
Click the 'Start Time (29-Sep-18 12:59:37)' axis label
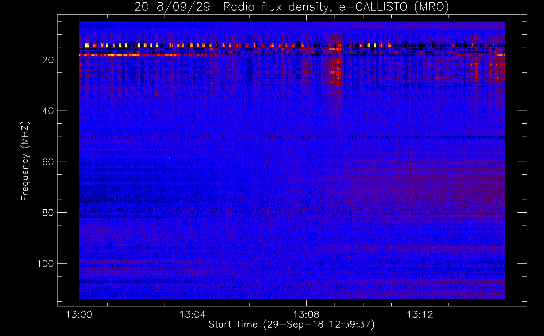click(292, 325)
